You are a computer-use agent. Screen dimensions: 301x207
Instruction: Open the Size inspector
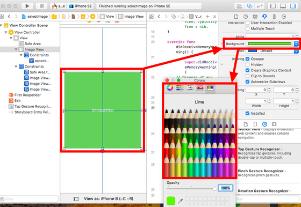point(274,17)
